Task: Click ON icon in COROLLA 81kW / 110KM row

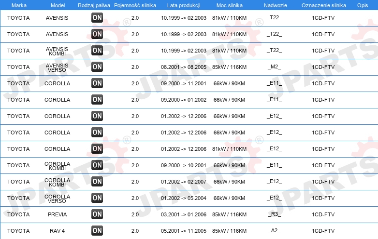Action: click(x=97, y=149)
